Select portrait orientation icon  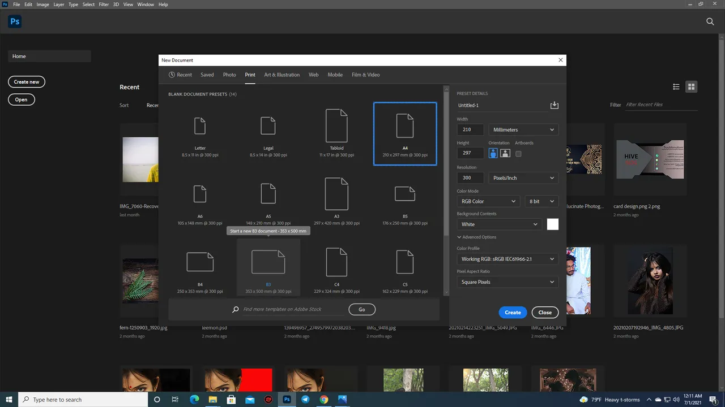493,153
